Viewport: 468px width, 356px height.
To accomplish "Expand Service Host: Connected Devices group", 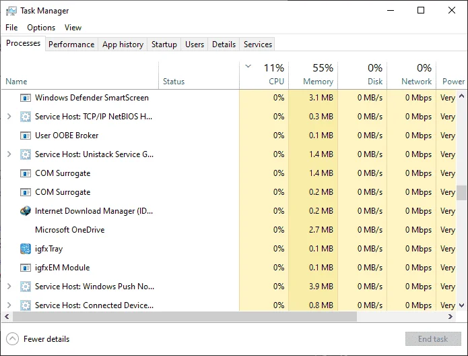I will tap(9, 305).
